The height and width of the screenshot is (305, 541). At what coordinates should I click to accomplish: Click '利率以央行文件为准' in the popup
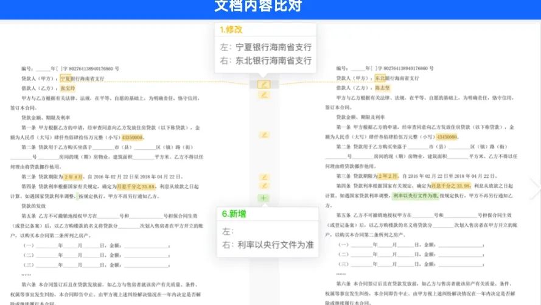275,245
